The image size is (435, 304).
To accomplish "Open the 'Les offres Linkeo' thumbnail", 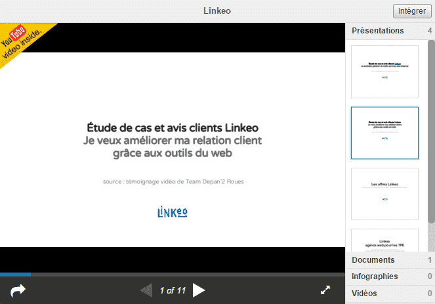I will (x=384, y=194).
